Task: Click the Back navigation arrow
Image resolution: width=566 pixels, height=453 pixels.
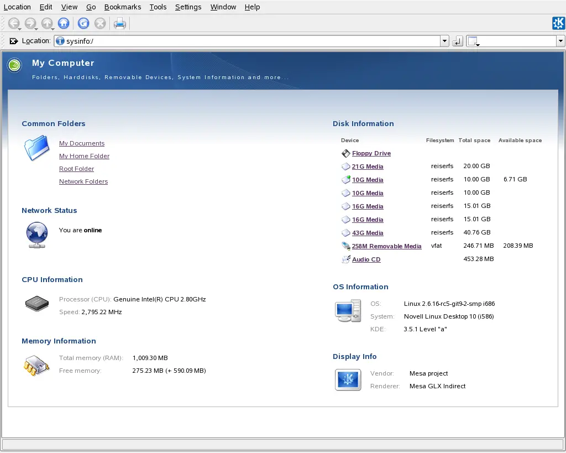Action: tap(13, 23)
